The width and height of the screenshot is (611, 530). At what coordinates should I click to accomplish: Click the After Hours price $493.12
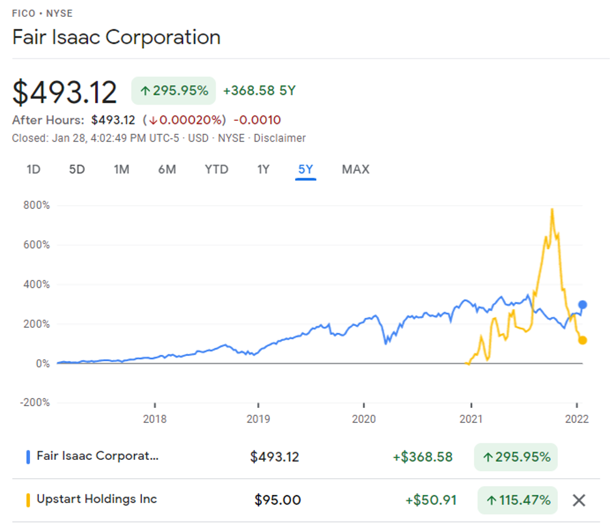click(113, 120)
